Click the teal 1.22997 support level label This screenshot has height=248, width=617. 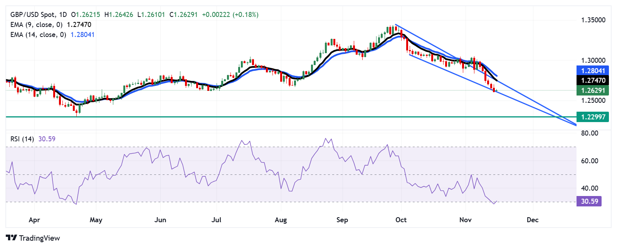(593, 117)
